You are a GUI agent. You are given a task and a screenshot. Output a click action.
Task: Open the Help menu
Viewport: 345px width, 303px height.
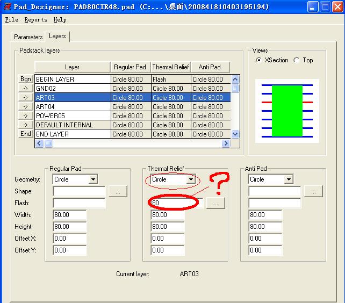(60, 19)
